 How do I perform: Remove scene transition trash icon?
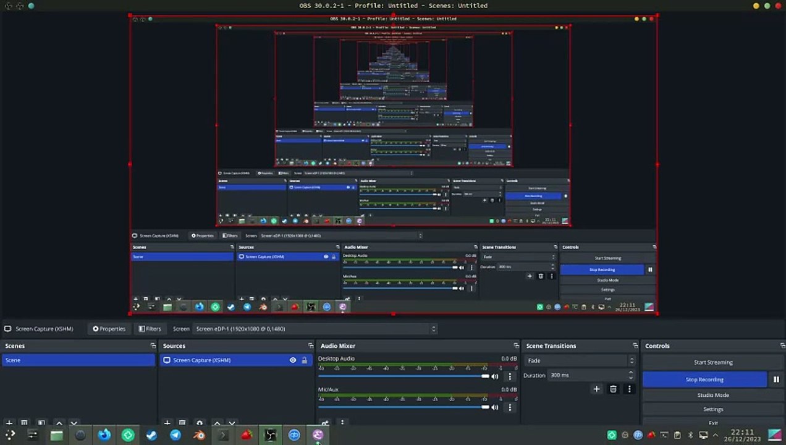click(x=613, y=389)
